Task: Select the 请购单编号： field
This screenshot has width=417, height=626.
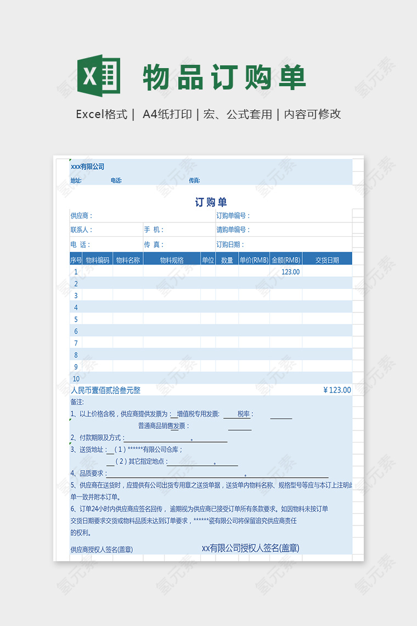Action: point(284,230)
